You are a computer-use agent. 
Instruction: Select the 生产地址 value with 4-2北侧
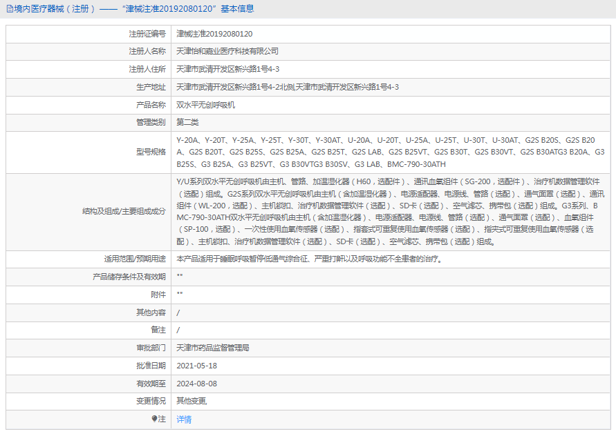[x=288, y=87]
